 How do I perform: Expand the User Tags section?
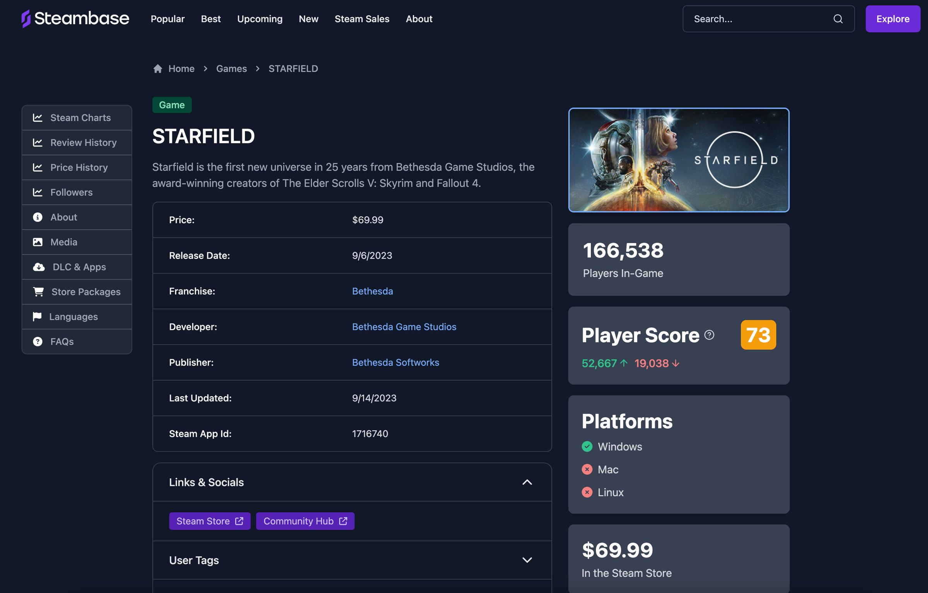point(527,560)
